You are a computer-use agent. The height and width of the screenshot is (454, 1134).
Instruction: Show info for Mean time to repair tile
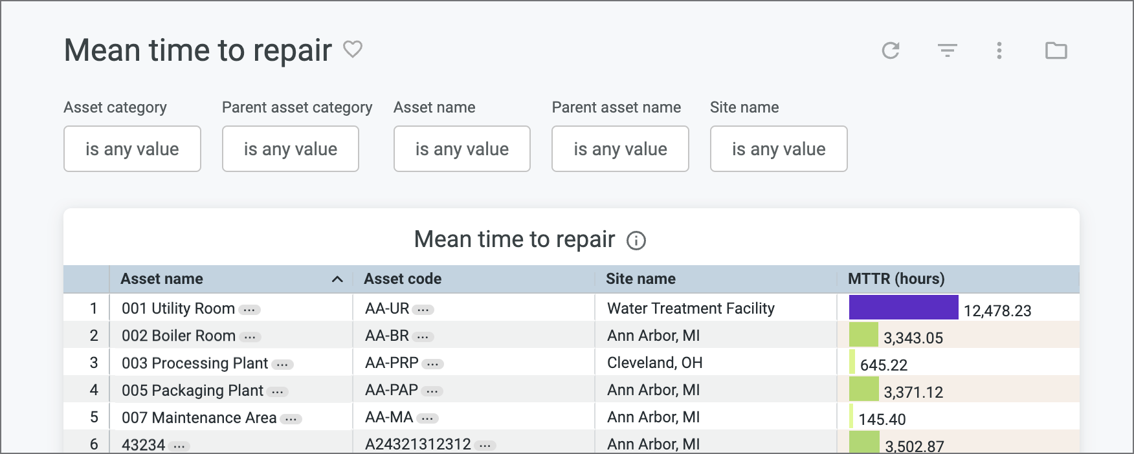point(636,241)
